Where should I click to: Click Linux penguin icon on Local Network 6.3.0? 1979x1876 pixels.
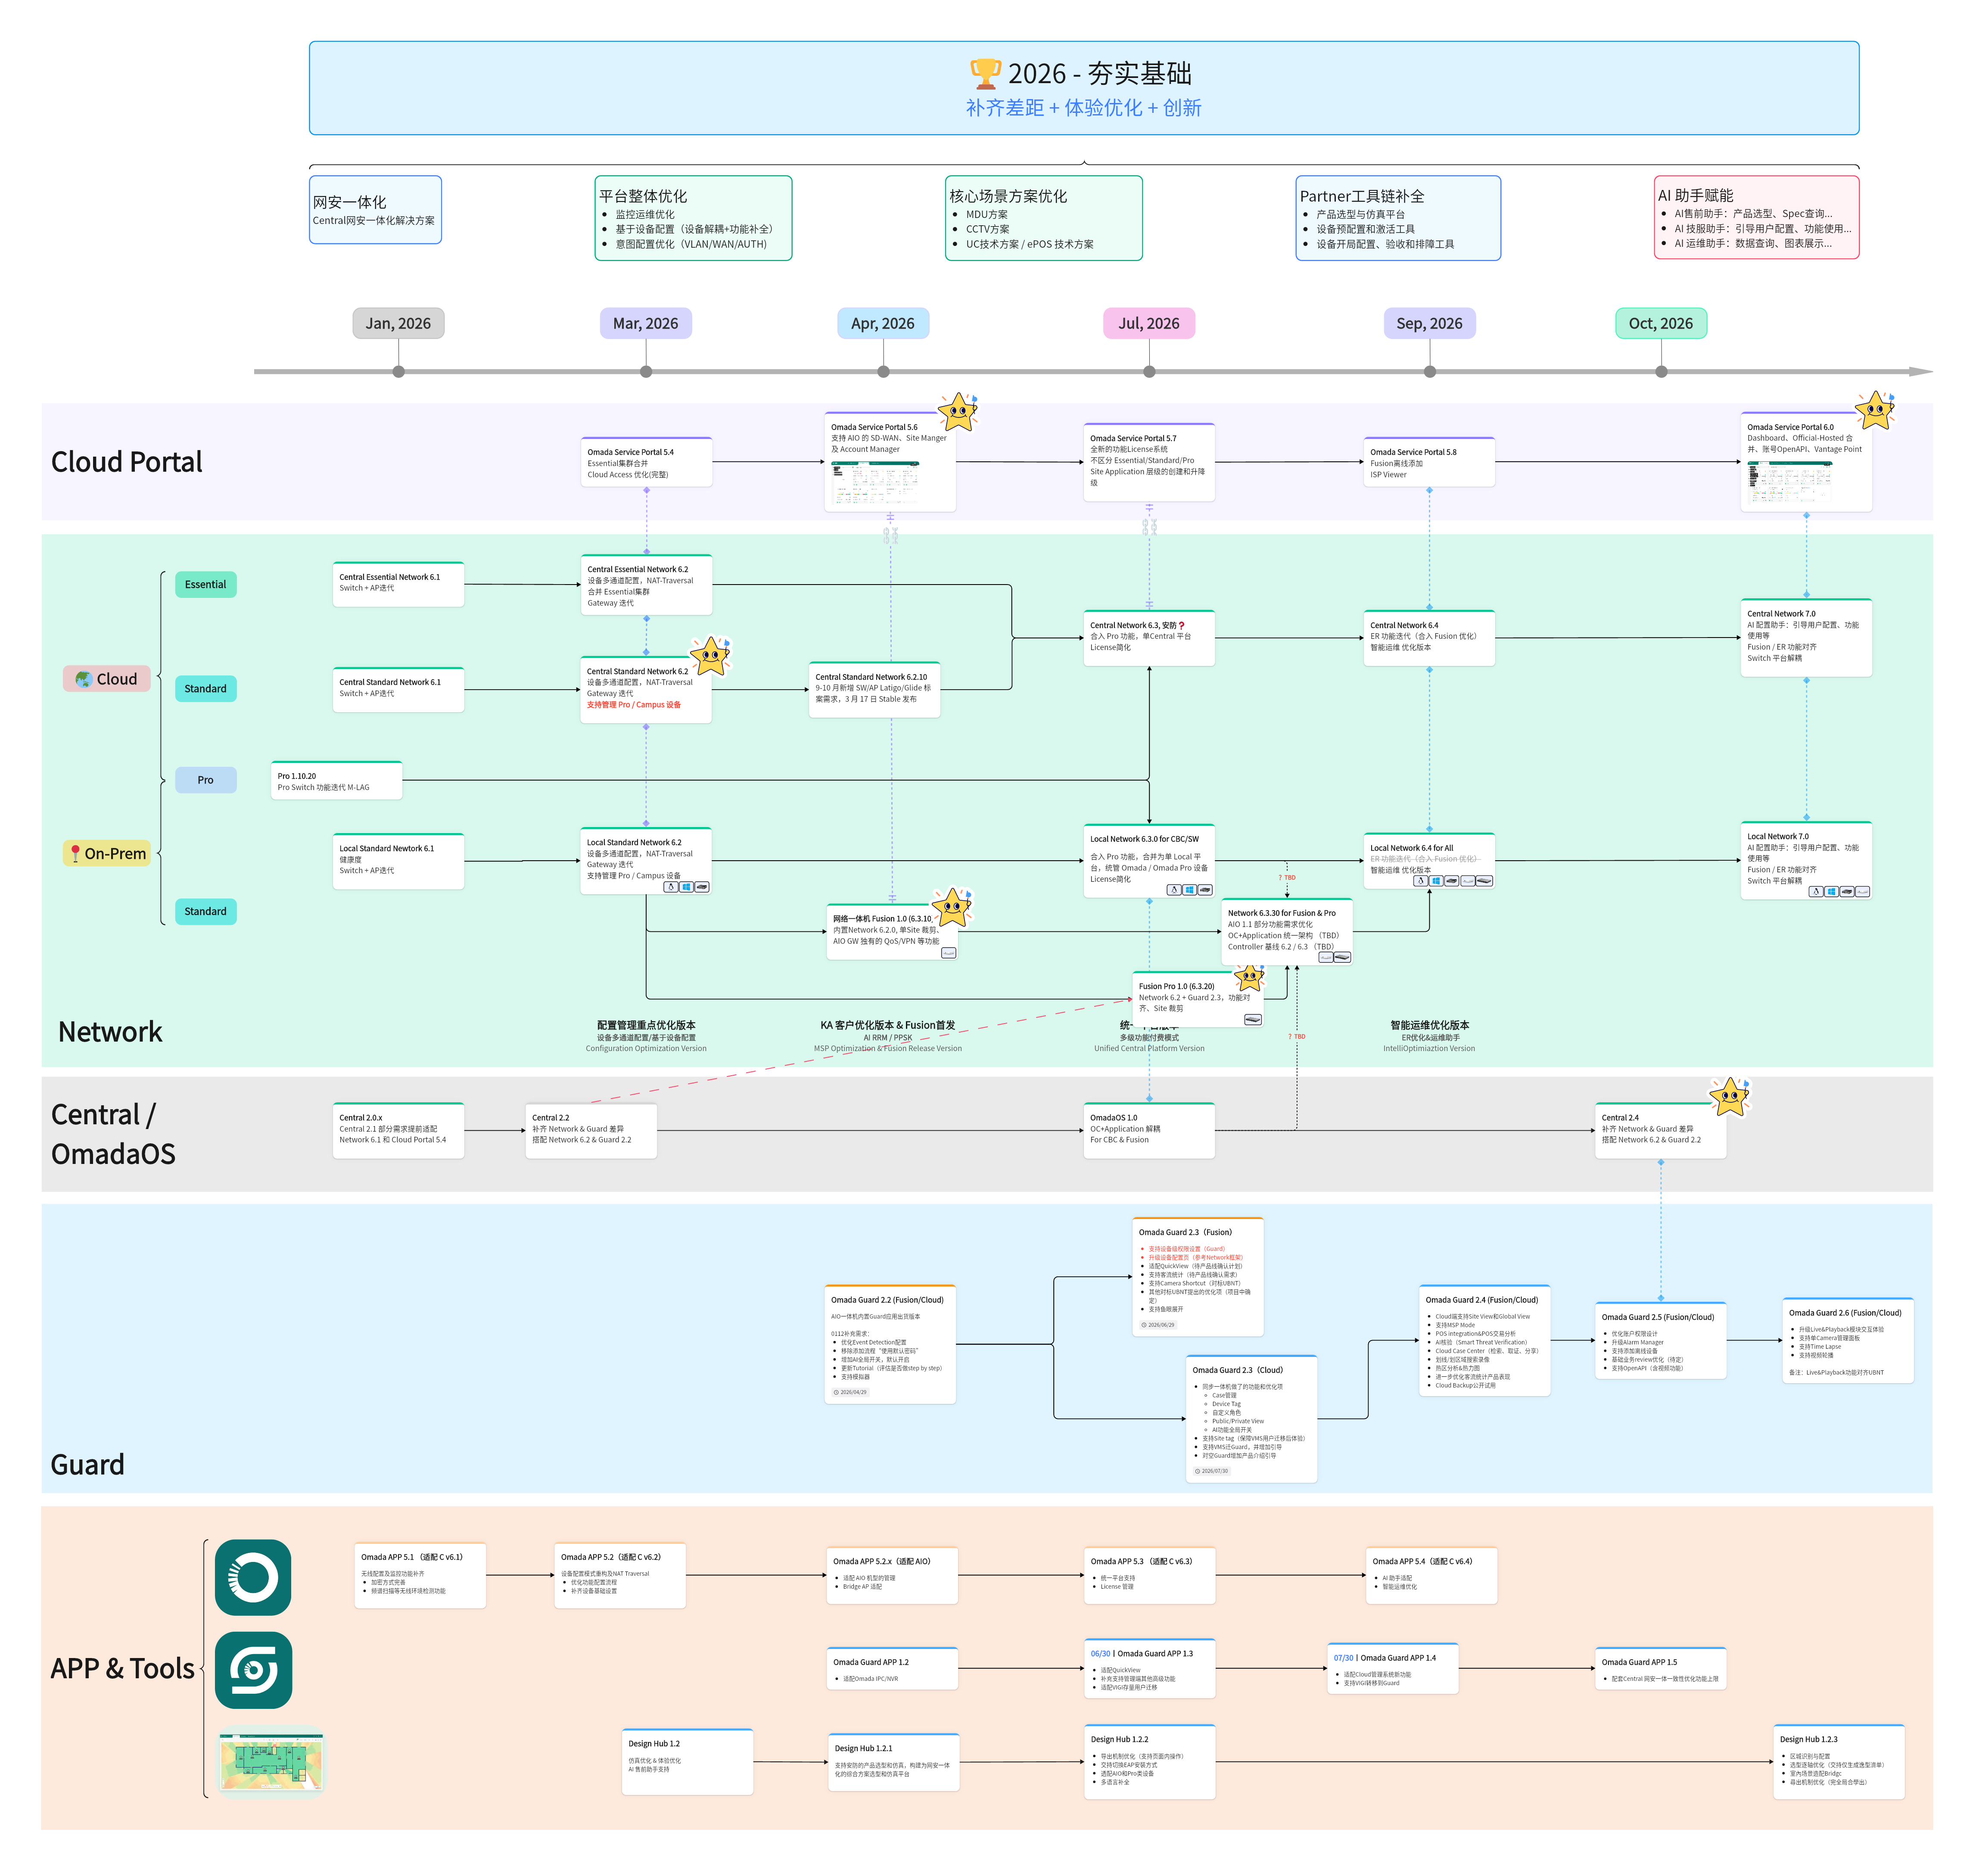1174,890
